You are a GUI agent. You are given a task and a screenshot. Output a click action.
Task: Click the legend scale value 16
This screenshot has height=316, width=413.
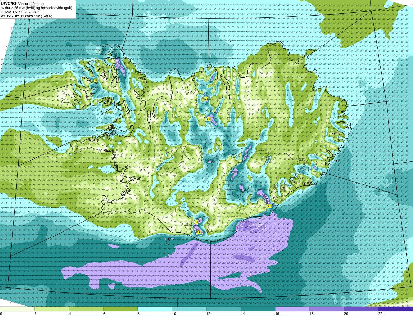pos(277,314)
